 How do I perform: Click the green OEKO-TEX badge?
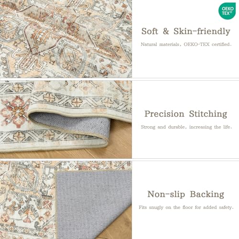[227, 11]
